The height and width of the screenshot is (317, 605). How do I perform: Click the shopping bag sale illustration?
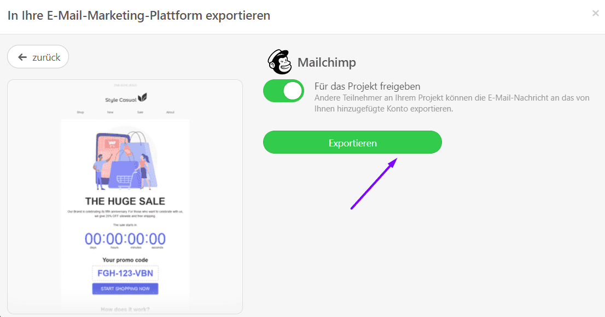tap(125, 158)
